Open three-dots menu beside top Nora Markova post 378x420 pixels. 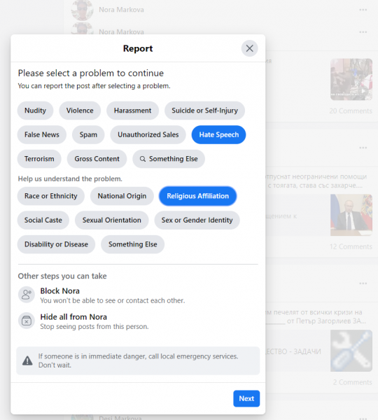(363, 10)
